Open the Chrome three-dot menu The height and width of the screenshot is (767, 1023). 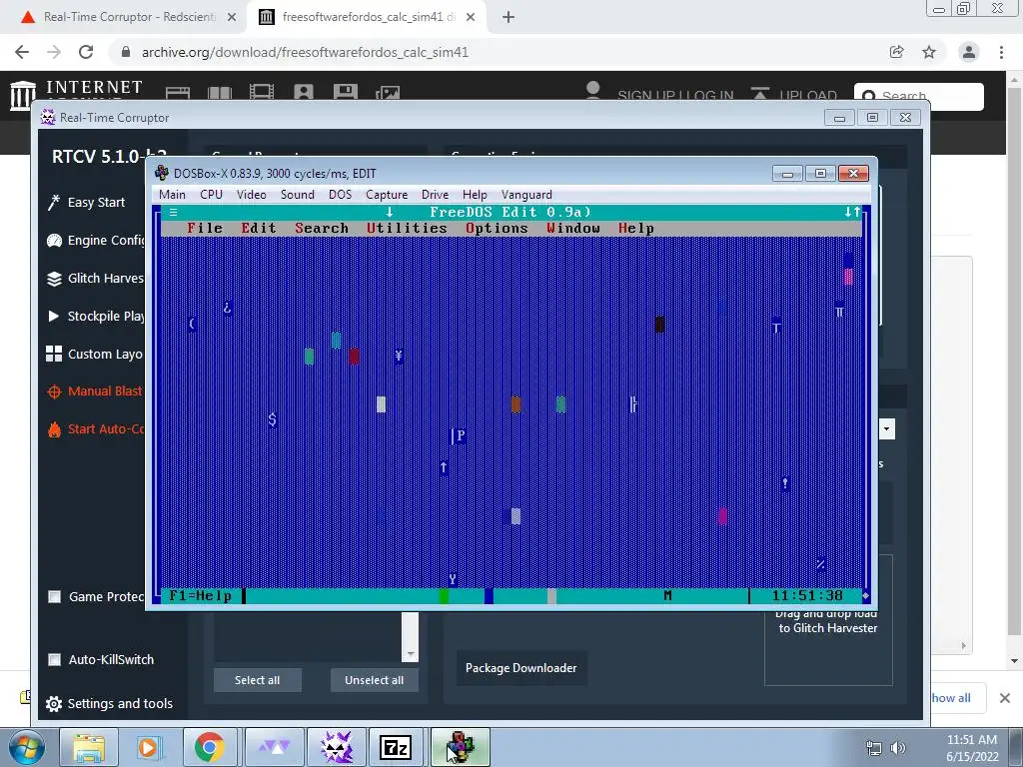click(1001, 52)
